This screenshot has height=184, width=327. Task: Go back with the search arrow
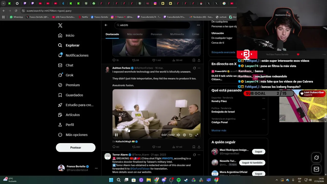click(106, 25)
